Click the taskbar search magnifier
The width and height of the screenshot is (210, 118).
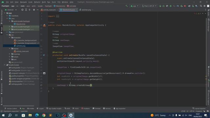10,115
